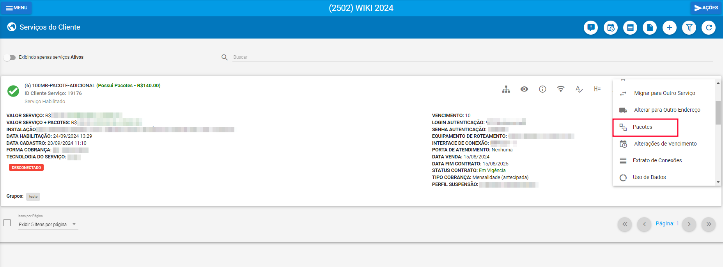The height and width of the screenshot is (267, 723).
Task: Open the service info circle icon
Action: point(542,89)
